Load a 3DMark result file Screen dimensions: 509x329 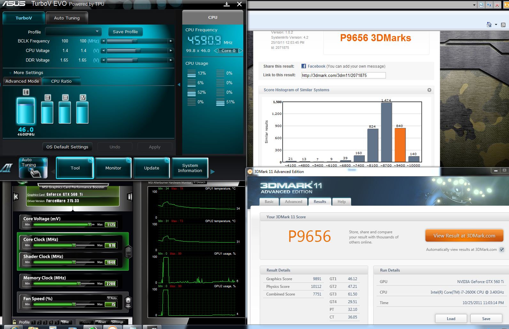(451, 318)
